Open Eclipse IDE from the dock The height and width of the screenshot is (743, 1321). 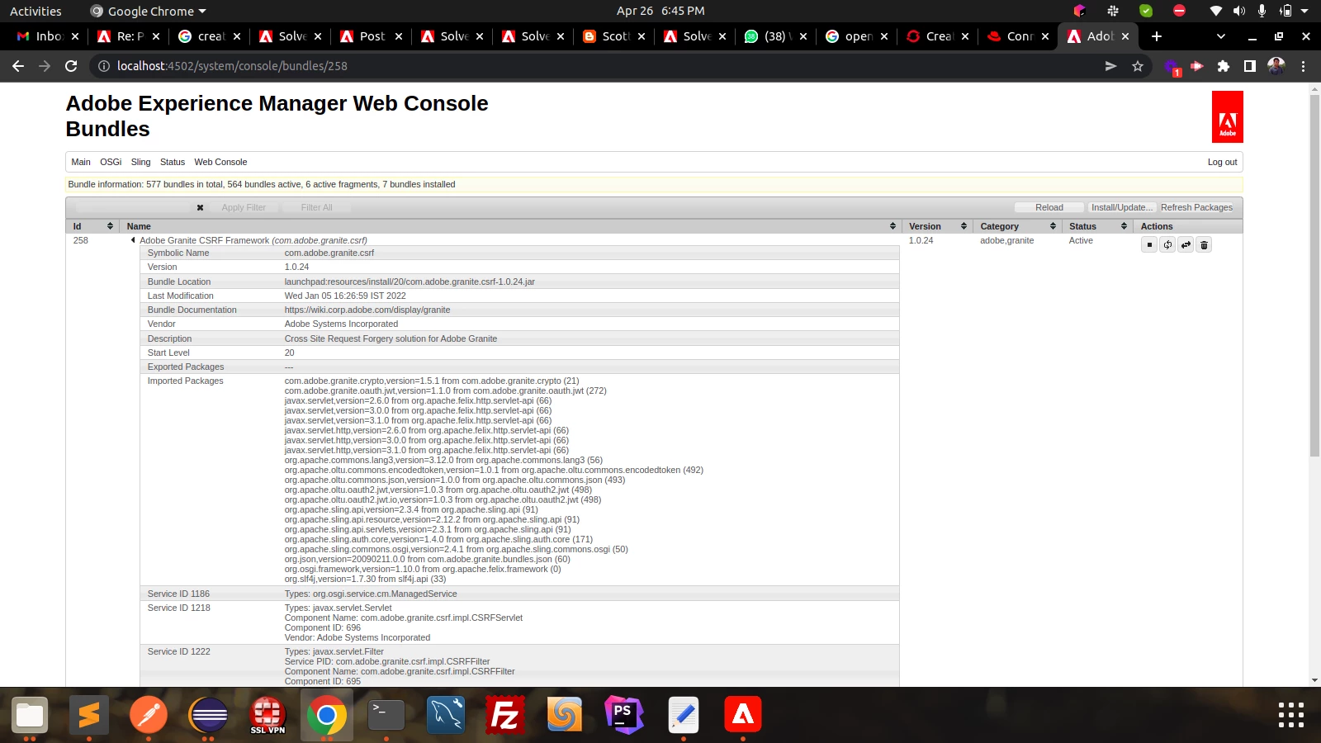(x=208, y=714)
